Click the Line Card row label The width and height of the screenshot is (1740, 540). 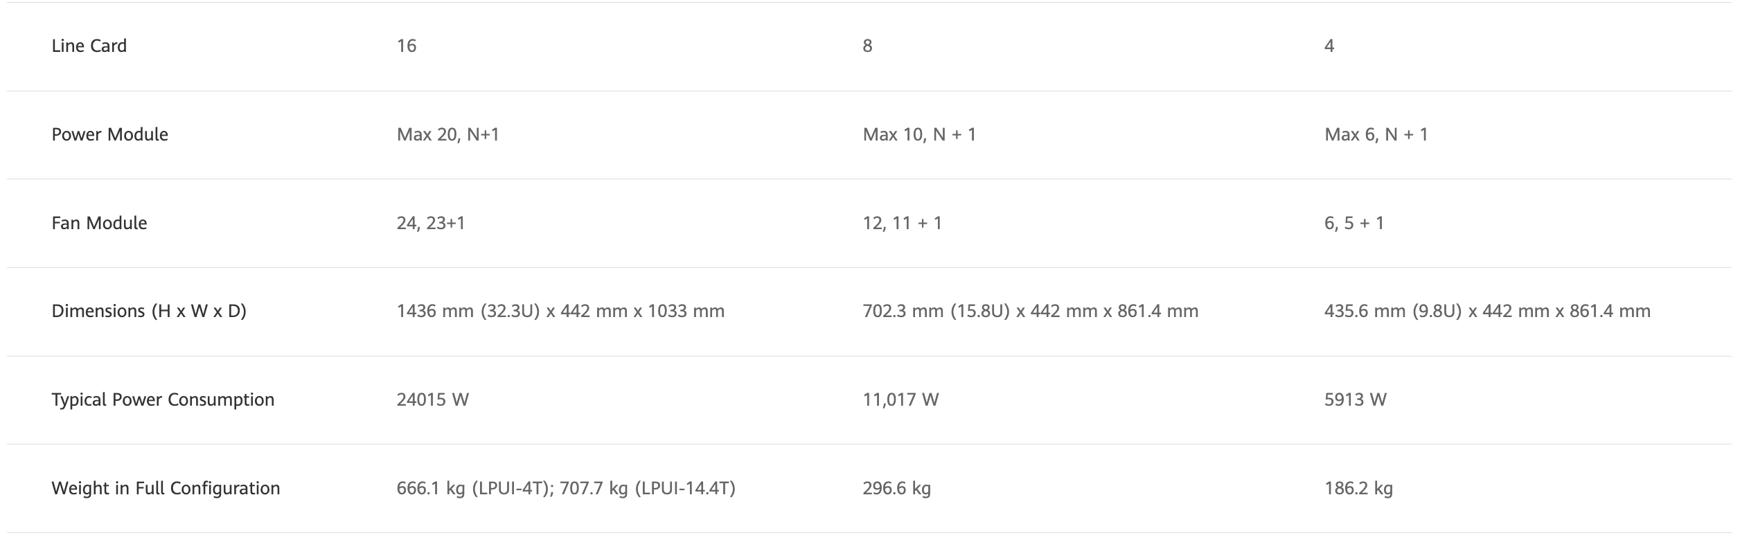89,46
